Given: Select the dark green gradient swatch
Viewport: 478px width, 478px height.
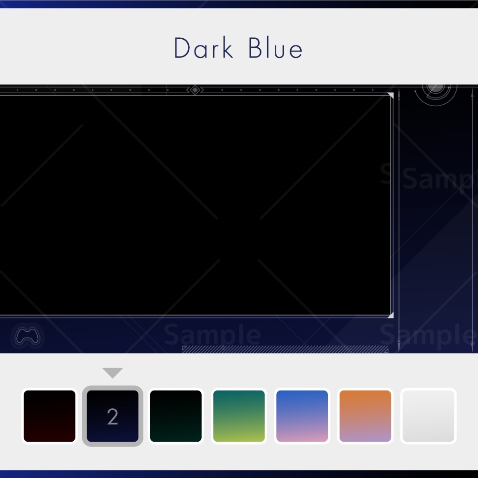Looking at the screenshot, I should (176, 416).
